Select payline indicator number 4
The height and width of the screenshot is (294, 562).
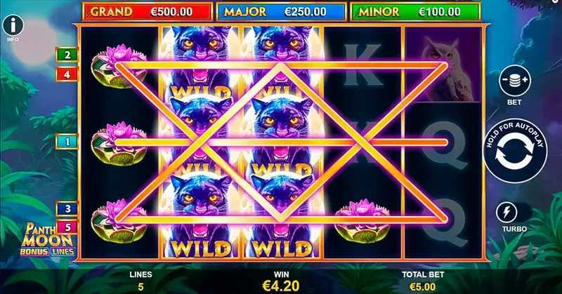(x=67, y=74)
